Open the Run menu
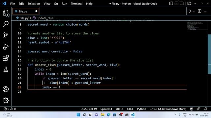The width and height of the screenshot is (211, 118). 64,4
